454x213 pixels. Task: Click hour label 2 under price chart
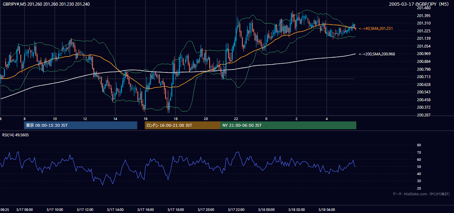pyautogui.click(x=296, y=119)
